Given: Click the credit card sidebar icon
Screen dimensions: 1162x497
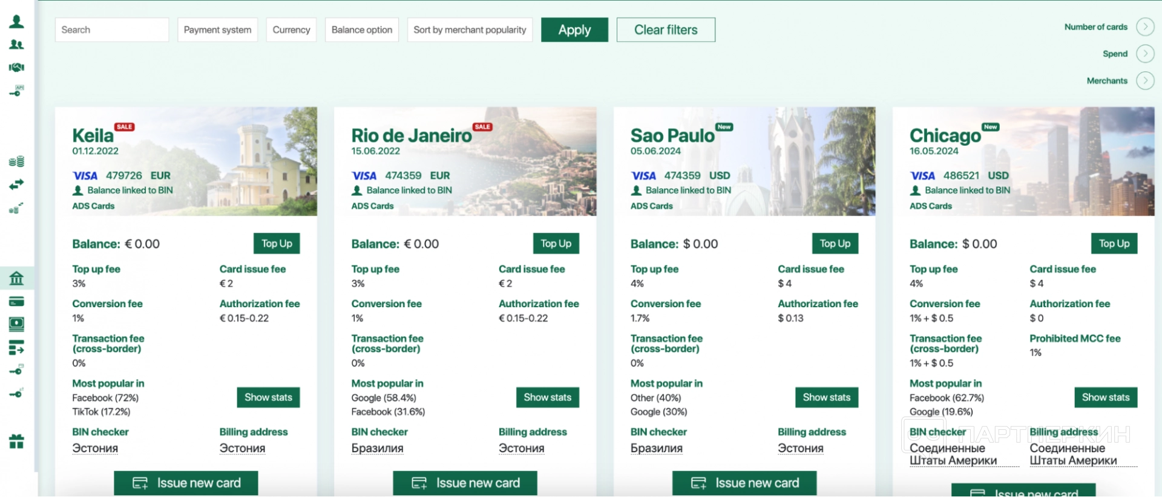Looking at the screenshot, I should point(17,301).
